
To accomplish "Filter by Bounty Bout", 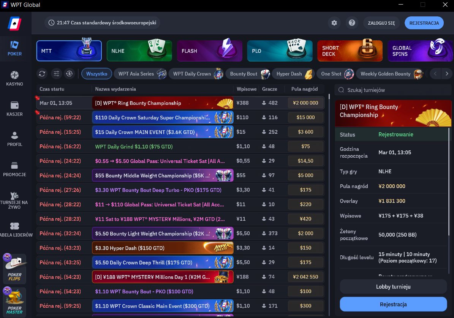I will (248, 74).
